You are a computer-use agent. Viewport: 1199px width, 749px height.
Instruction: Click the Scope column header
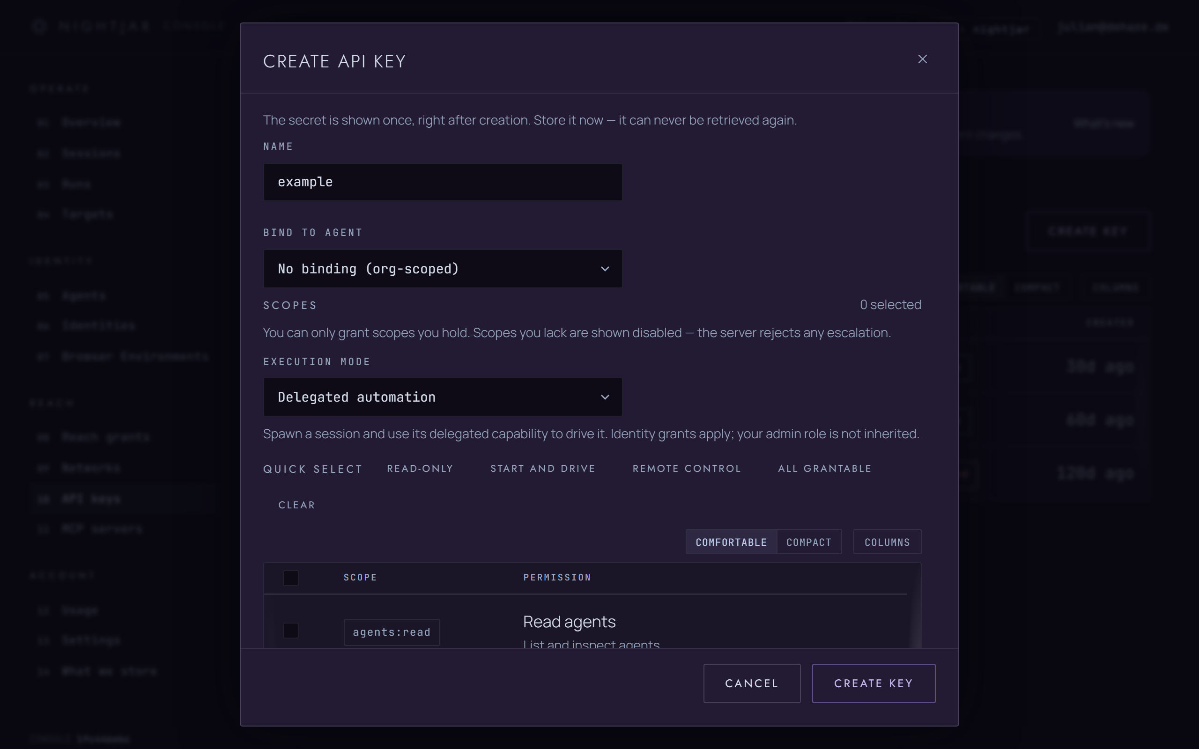360,578
